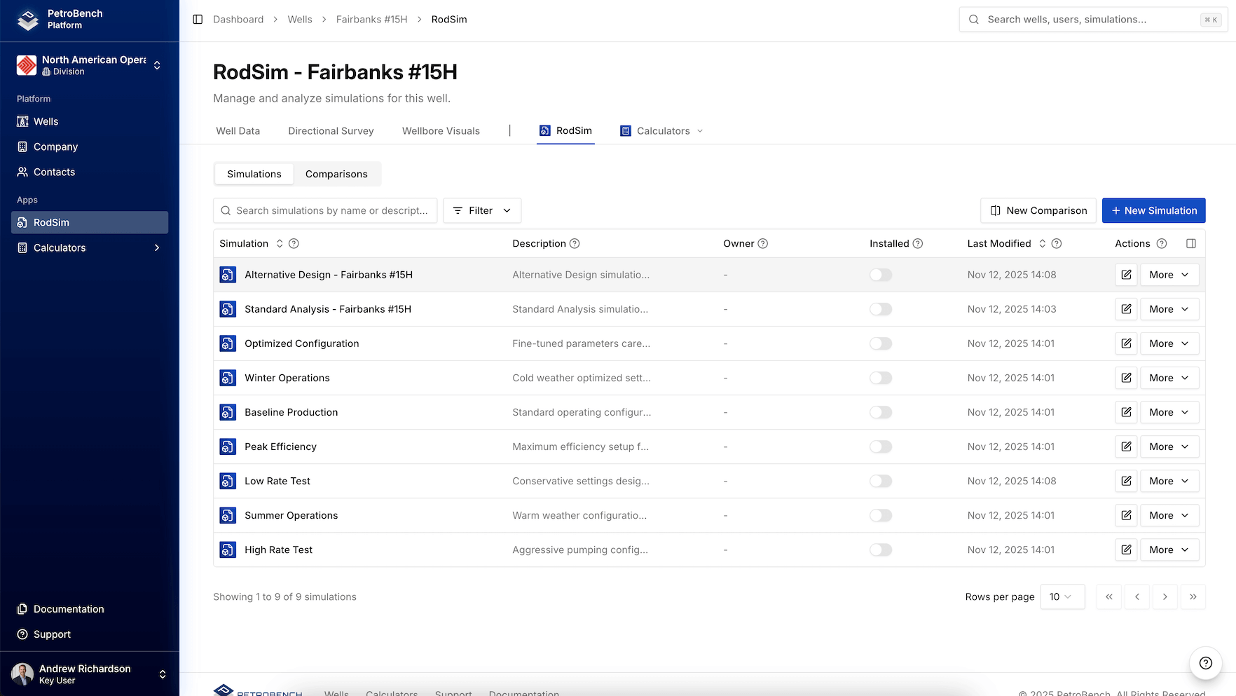Click the New Simulation button
Image resolution: width=1236 pixels, height=696 pixels.
pos(1153,210)
